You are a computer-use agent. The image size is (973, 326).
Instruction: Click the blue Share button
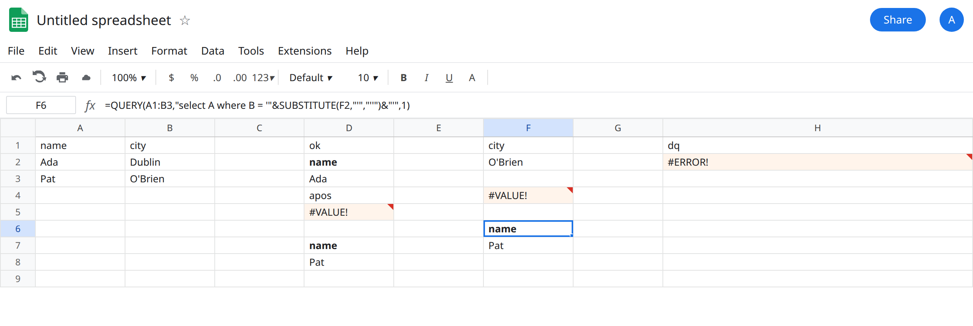tap(898, 20)
